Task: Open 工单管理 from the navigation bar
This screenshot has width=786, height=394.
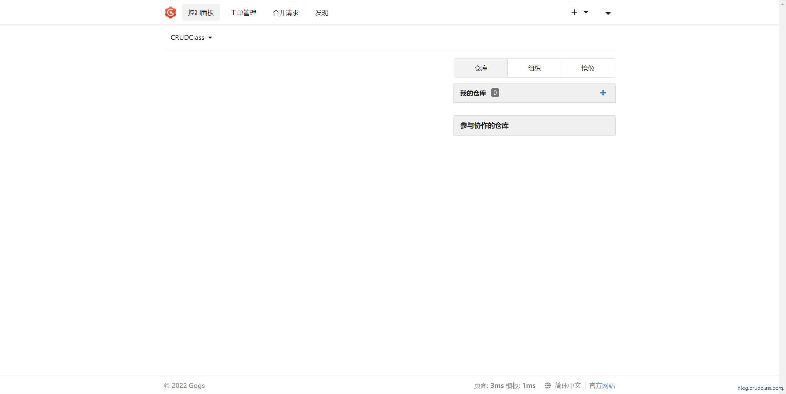Action: coord(243,13)
